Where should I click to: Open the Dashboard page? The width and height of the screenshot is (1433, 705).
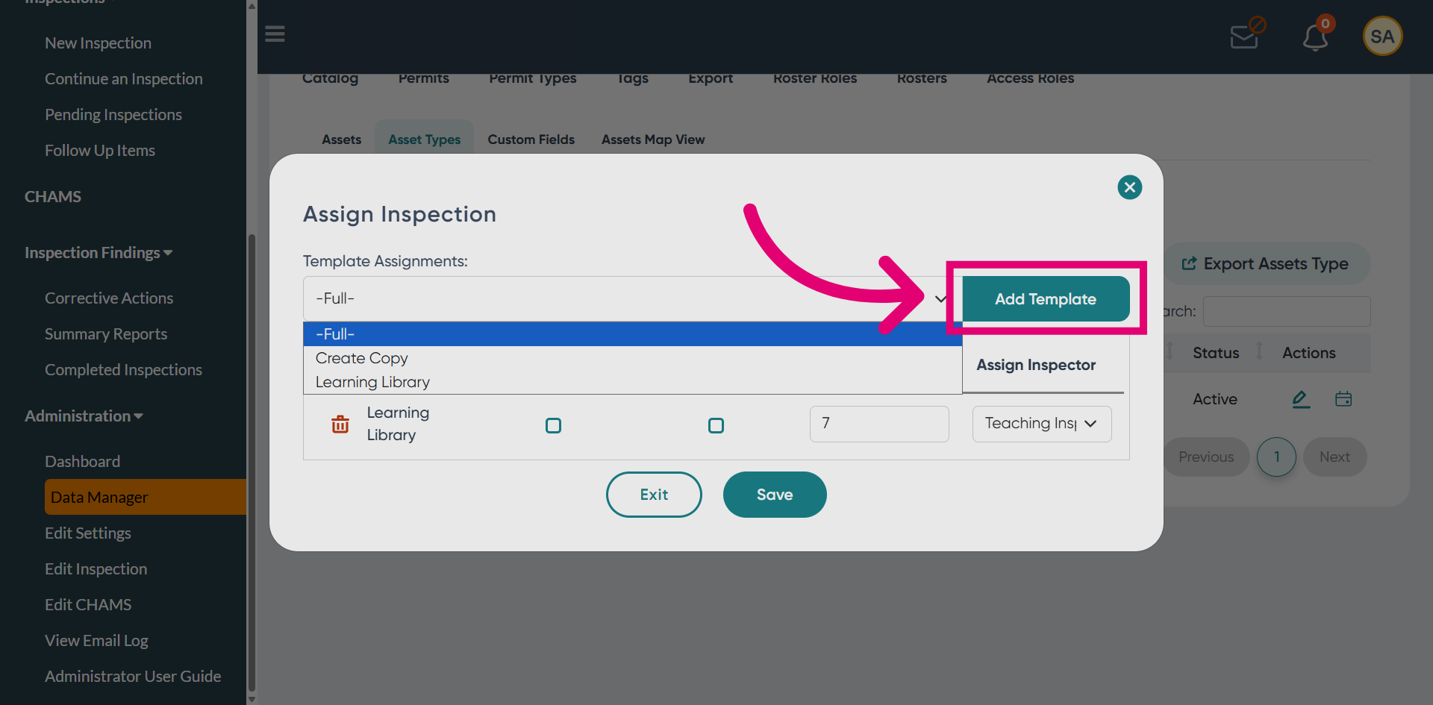(82, 462)
